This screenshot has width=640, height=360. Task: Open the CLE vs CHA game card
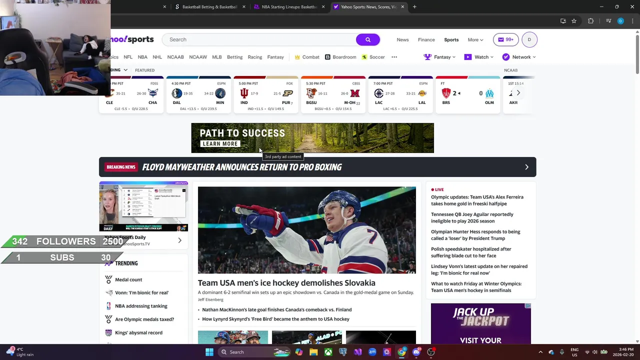point(131,94)
